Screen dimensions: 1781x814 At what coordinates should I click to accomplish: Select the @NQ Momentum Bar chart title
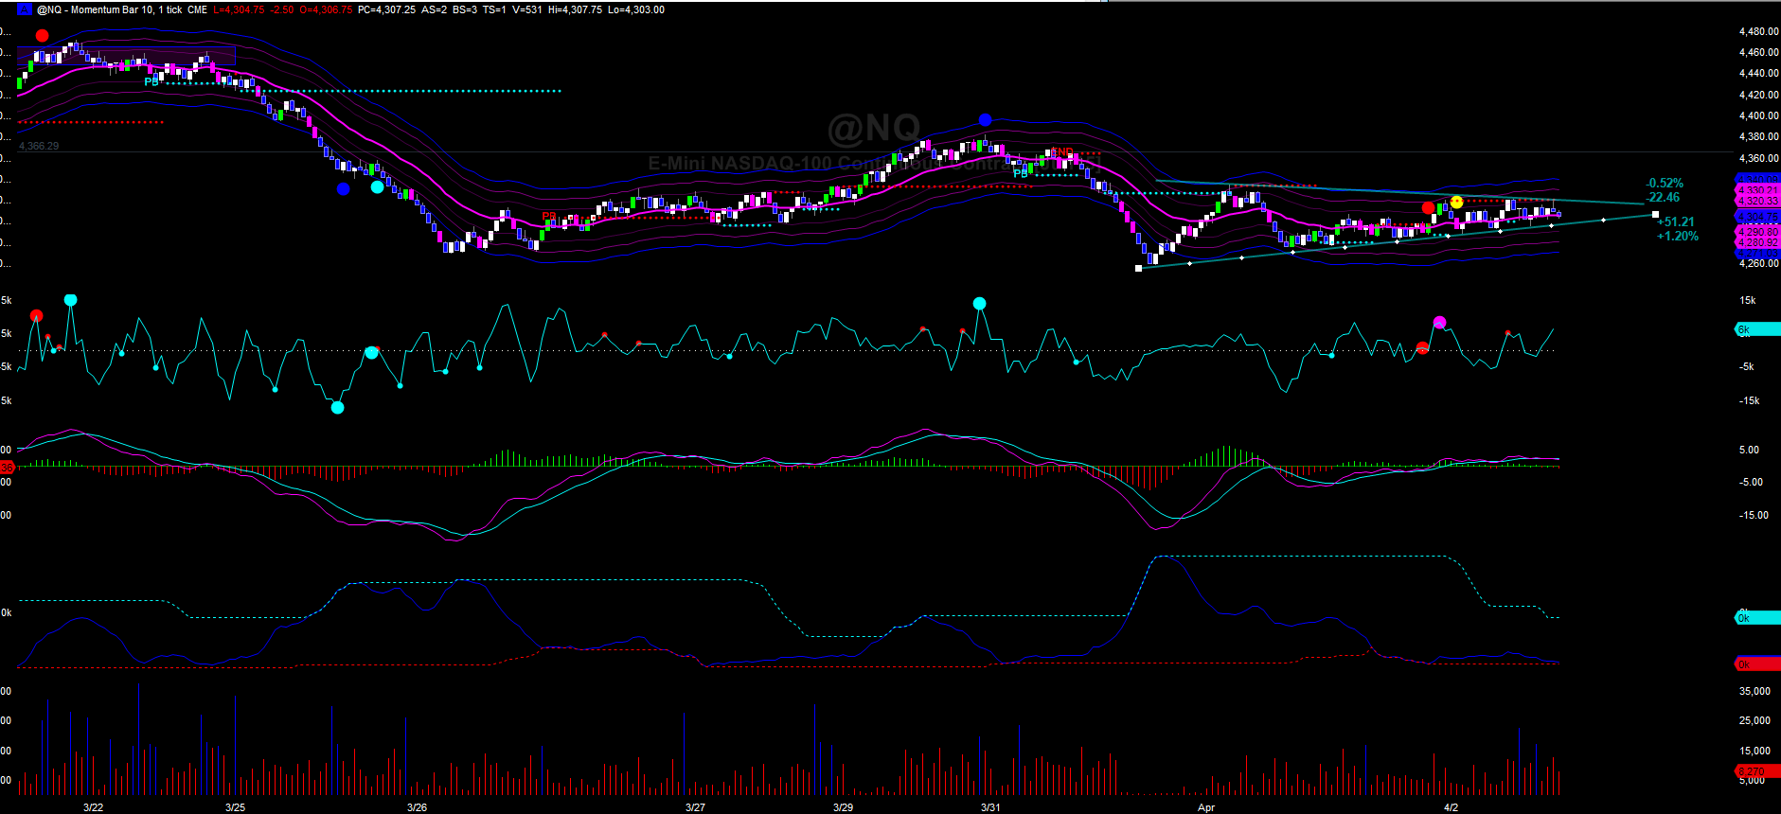click(122, 9)
